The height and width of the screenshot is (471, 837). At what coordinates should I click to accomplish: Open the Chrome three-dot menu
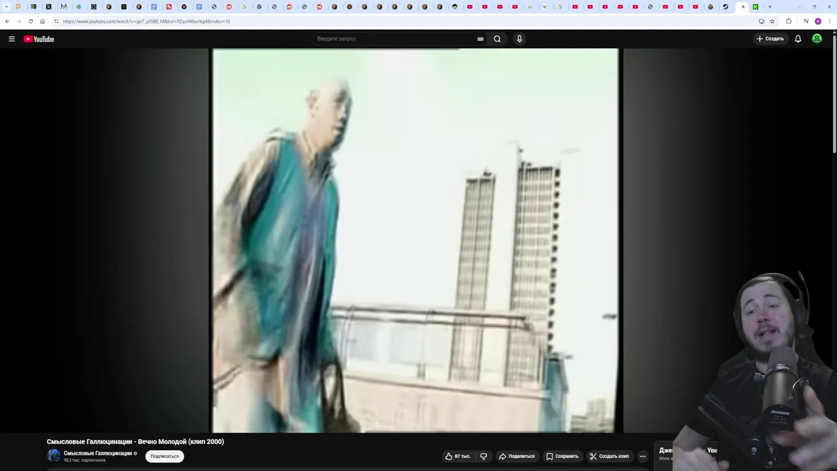830,21
